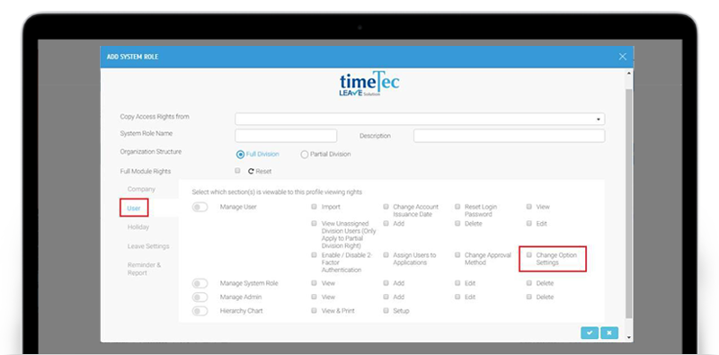
Task: Toggle the Manage System Role switch
Action: coord(200,283)
